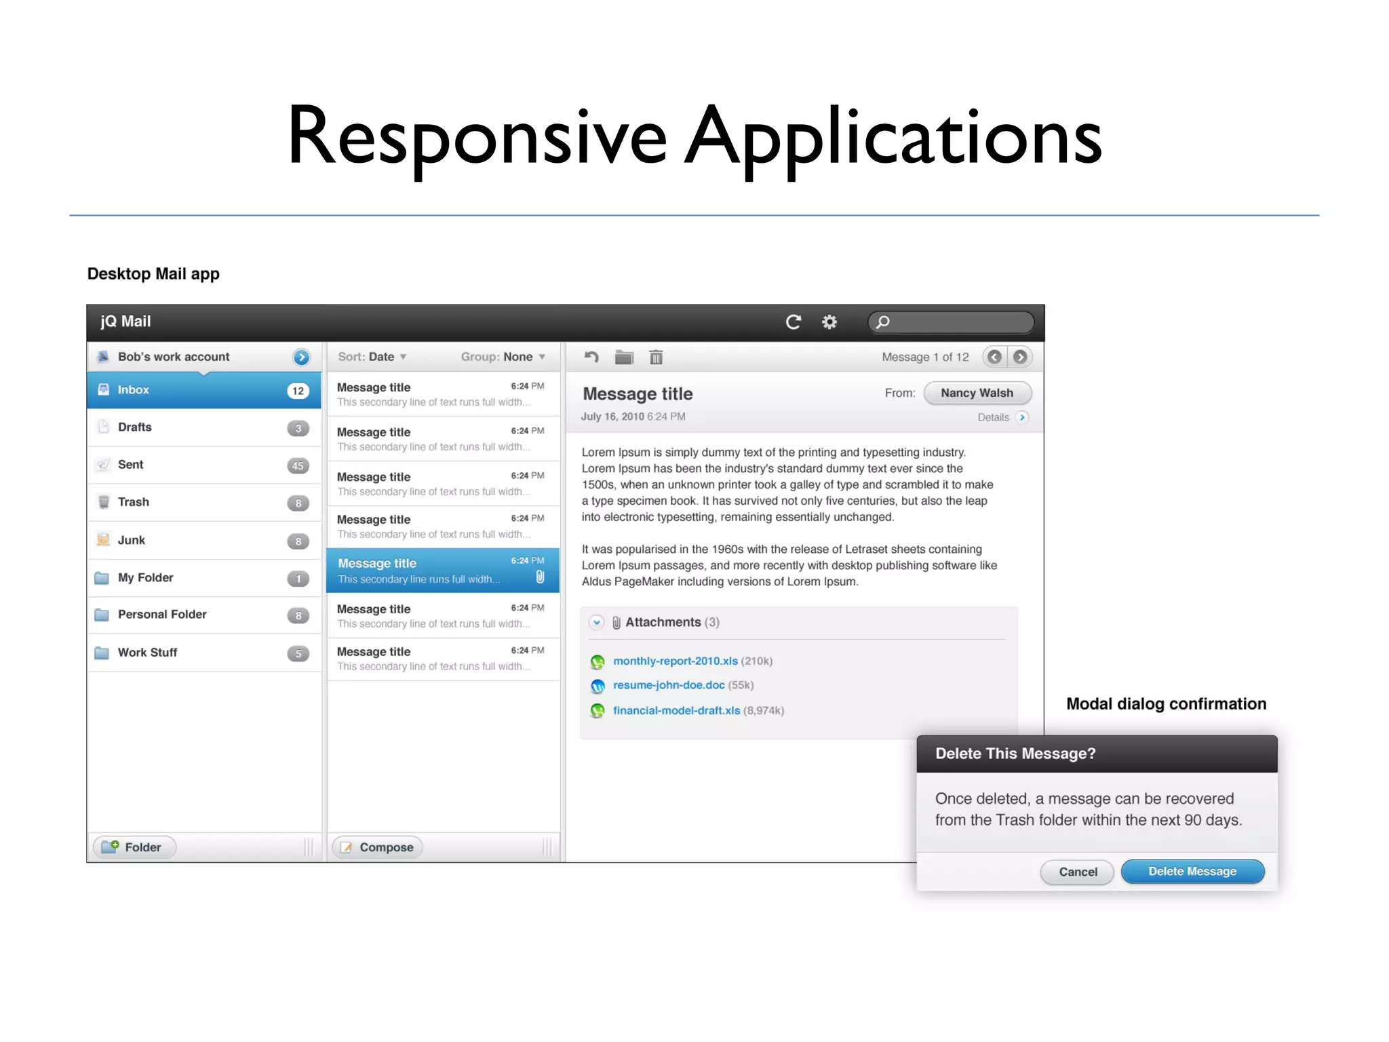Open monthly-report-2010.xls attachment
Screen dimensions: 1389x1042
[x=675, y=661]
